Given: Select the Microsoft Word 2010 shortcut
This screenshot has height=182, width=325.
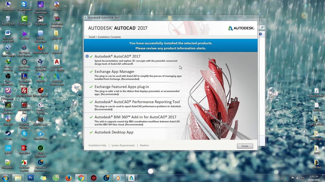Looking at the screenshot, I should (8, 36).
